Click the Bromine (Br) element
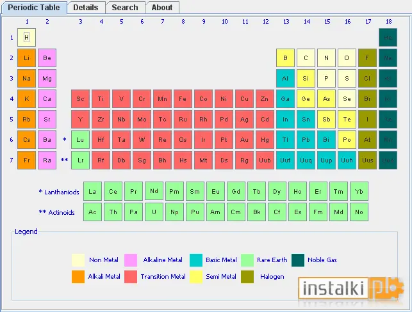The height and width of the screenshot is (312, 412). (x=367, y=99)
